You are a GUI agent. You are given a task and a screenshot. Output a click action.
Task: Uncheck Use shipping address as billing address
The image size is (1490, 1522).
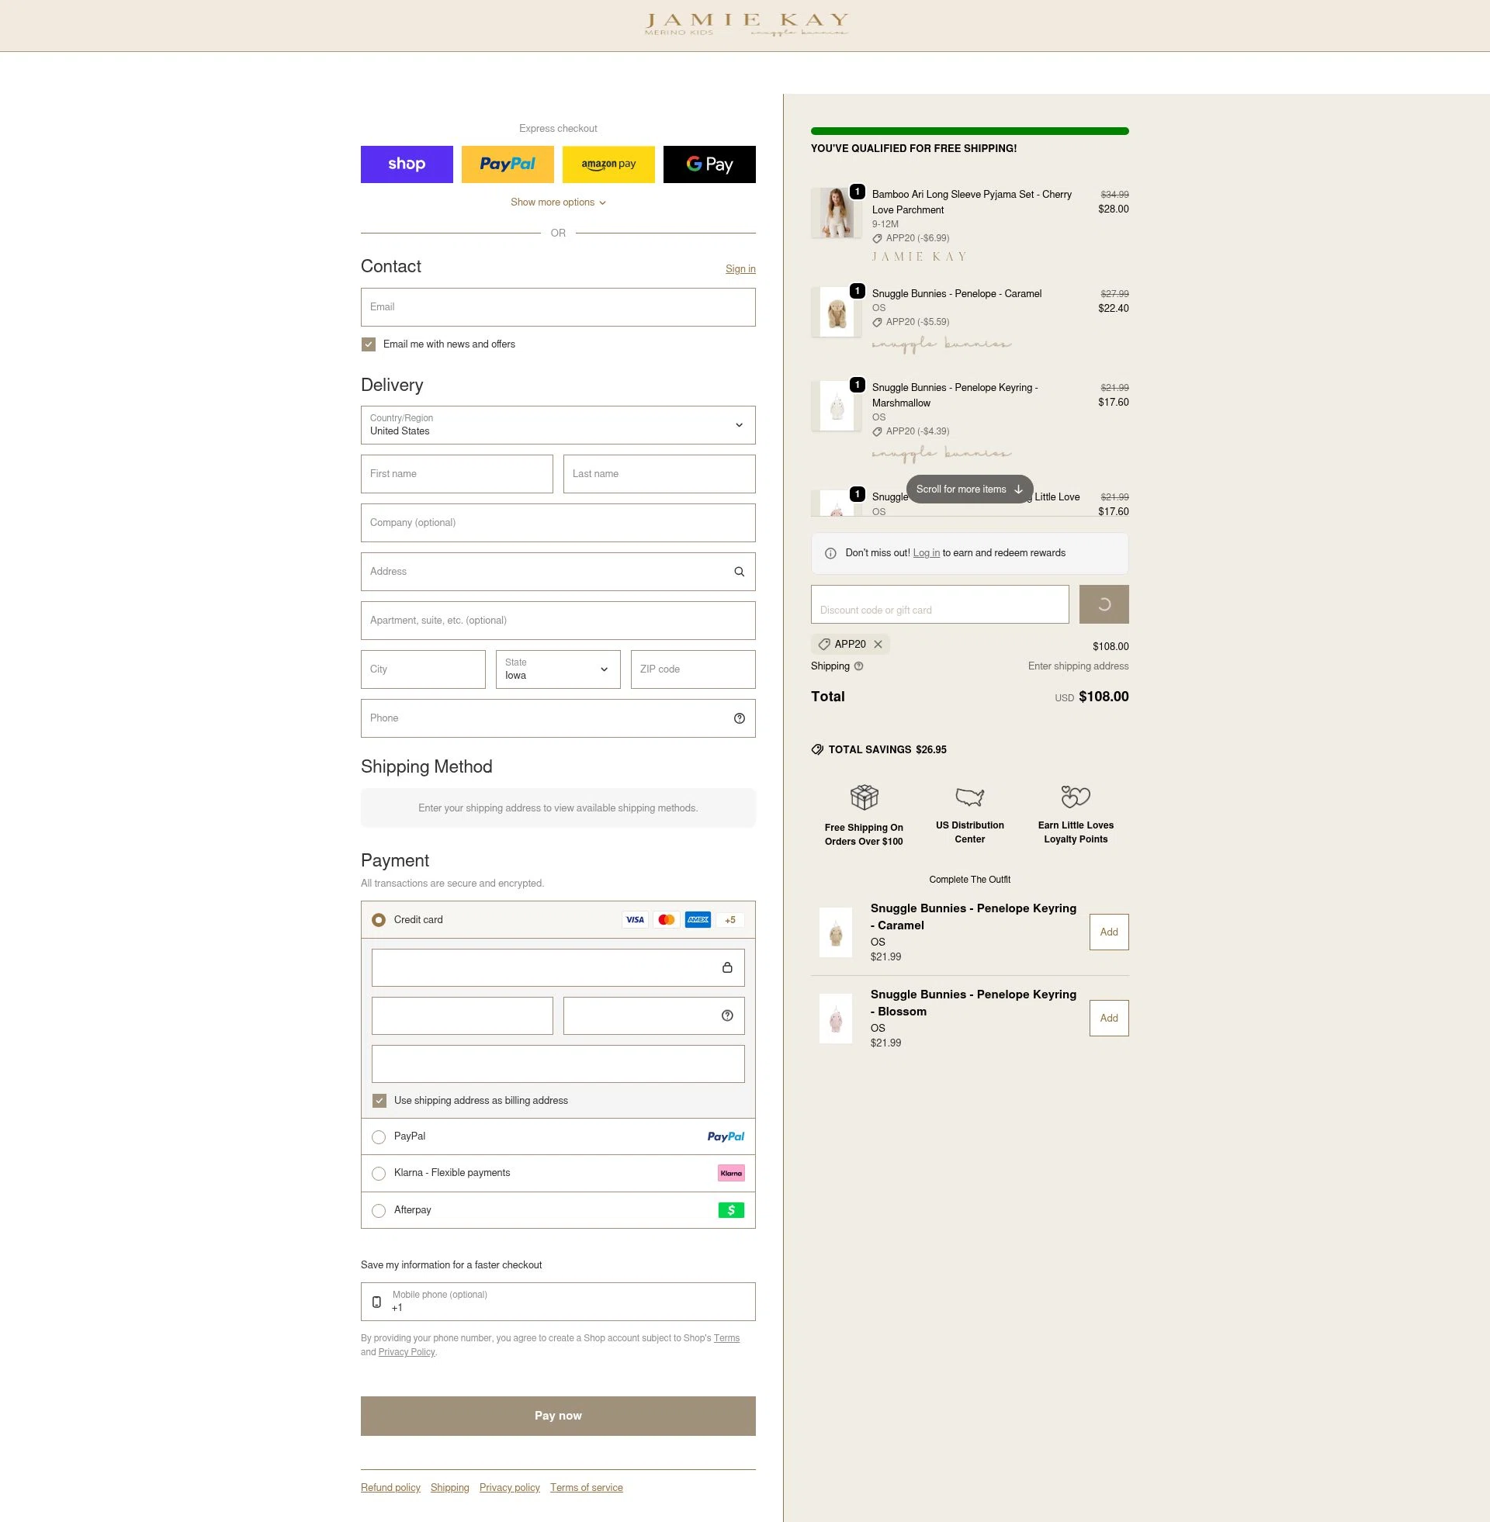379,1101
